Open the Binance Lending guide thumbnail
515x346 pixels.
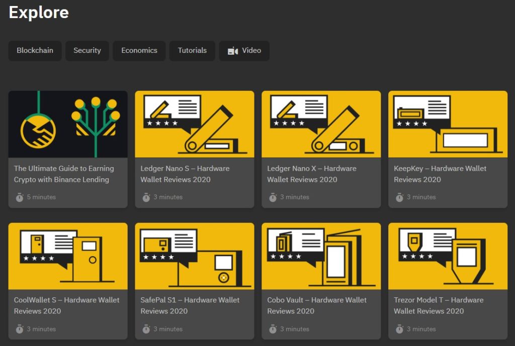pos(68,125)
